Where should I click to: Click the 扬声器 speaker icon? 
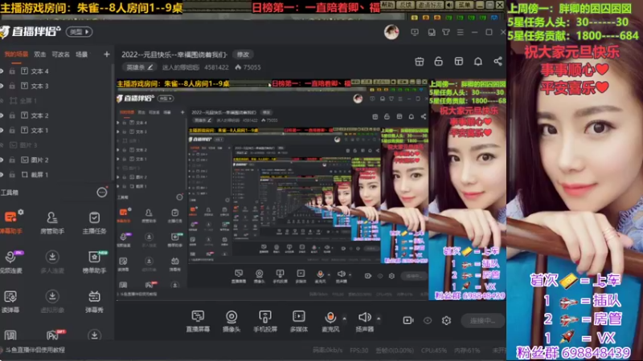364,317
